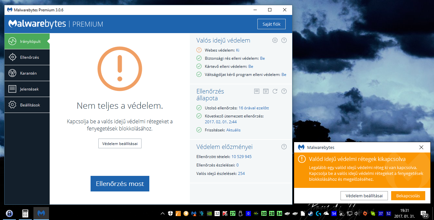
Task: Close the Malwarebytes notification popup
Action: point(421,147)
